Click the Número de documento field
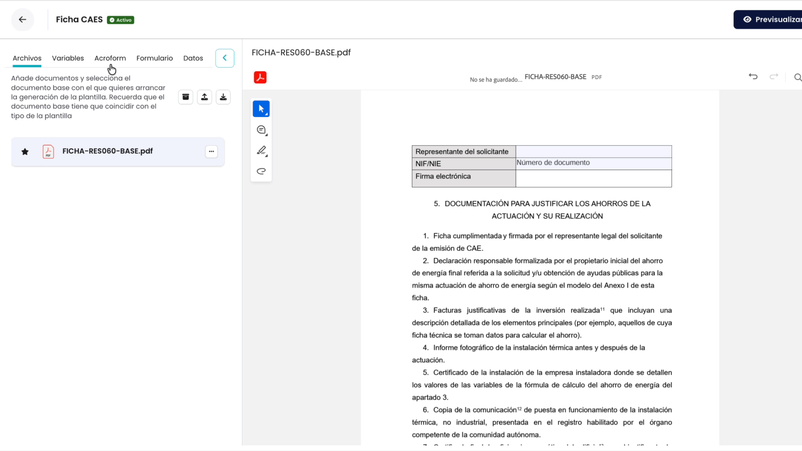This screenshot has height=451, width=802. 594,163
